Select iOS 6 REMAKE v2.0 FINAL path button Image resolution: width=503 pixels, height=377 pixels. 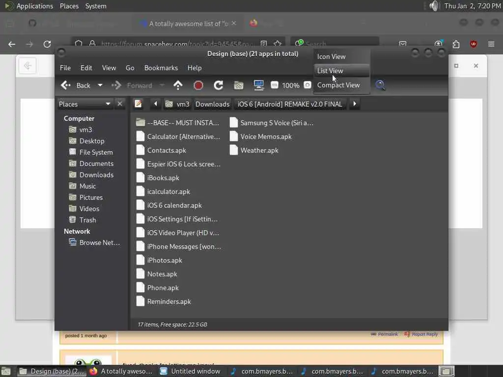coord(290,104)
